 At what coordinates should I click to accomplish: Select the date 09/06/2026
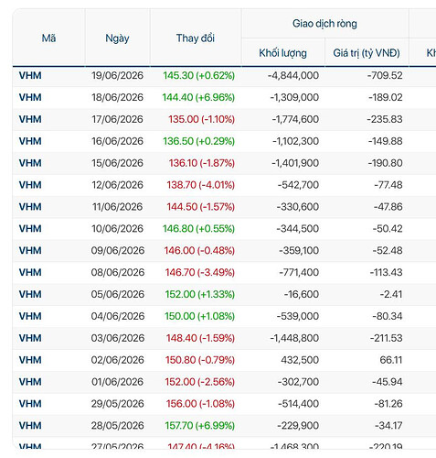[x=118, y=250]
